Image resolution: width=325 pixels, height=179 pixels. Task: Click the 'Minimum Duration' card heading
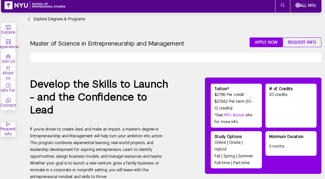click(x=286, y=137)
